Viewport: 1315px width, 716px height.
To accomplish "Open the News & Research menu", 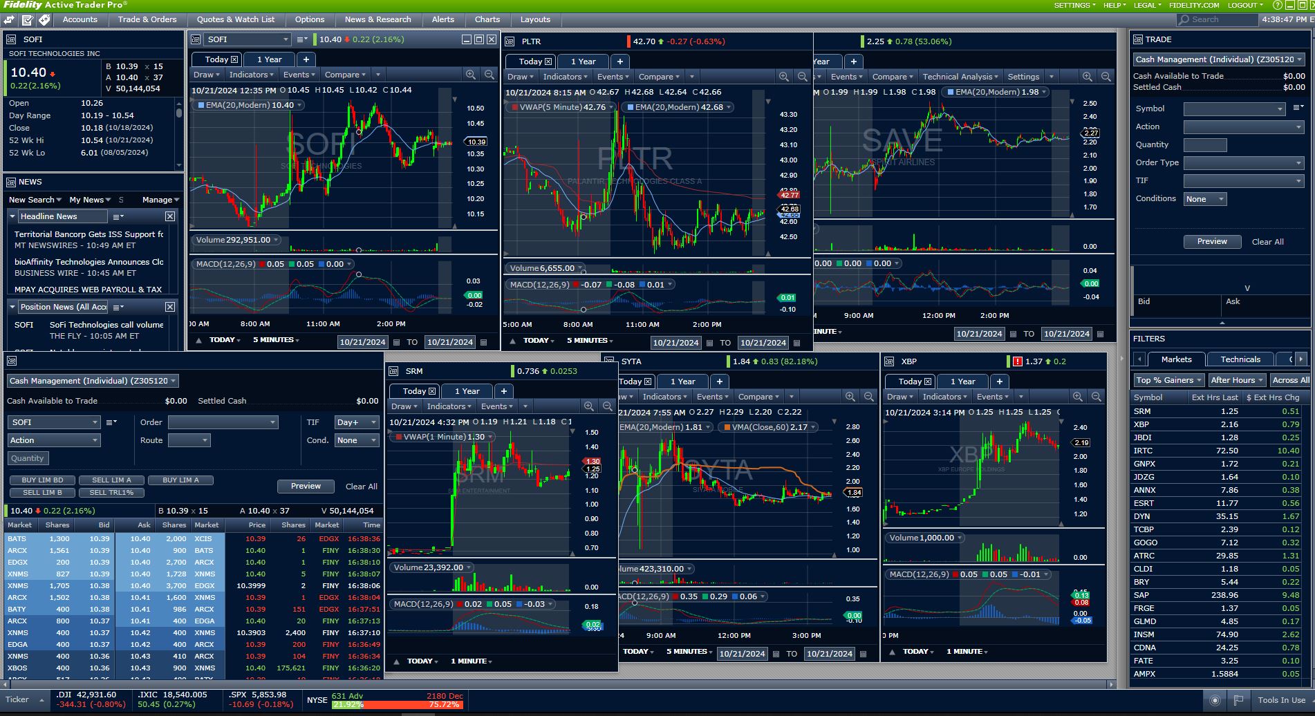I will coord(378,19).
